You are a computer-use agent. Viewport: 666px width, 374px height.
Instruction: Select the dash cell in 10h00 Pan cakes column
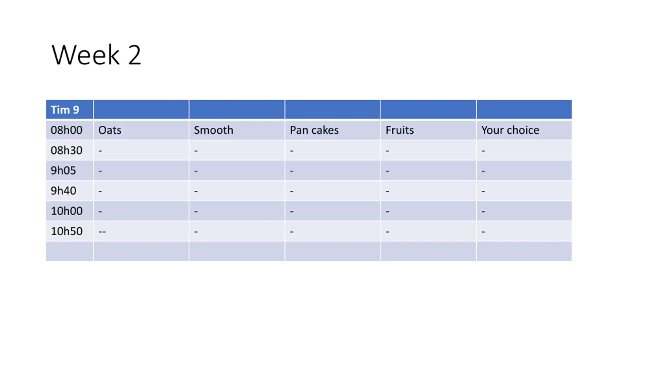point(332,211)
